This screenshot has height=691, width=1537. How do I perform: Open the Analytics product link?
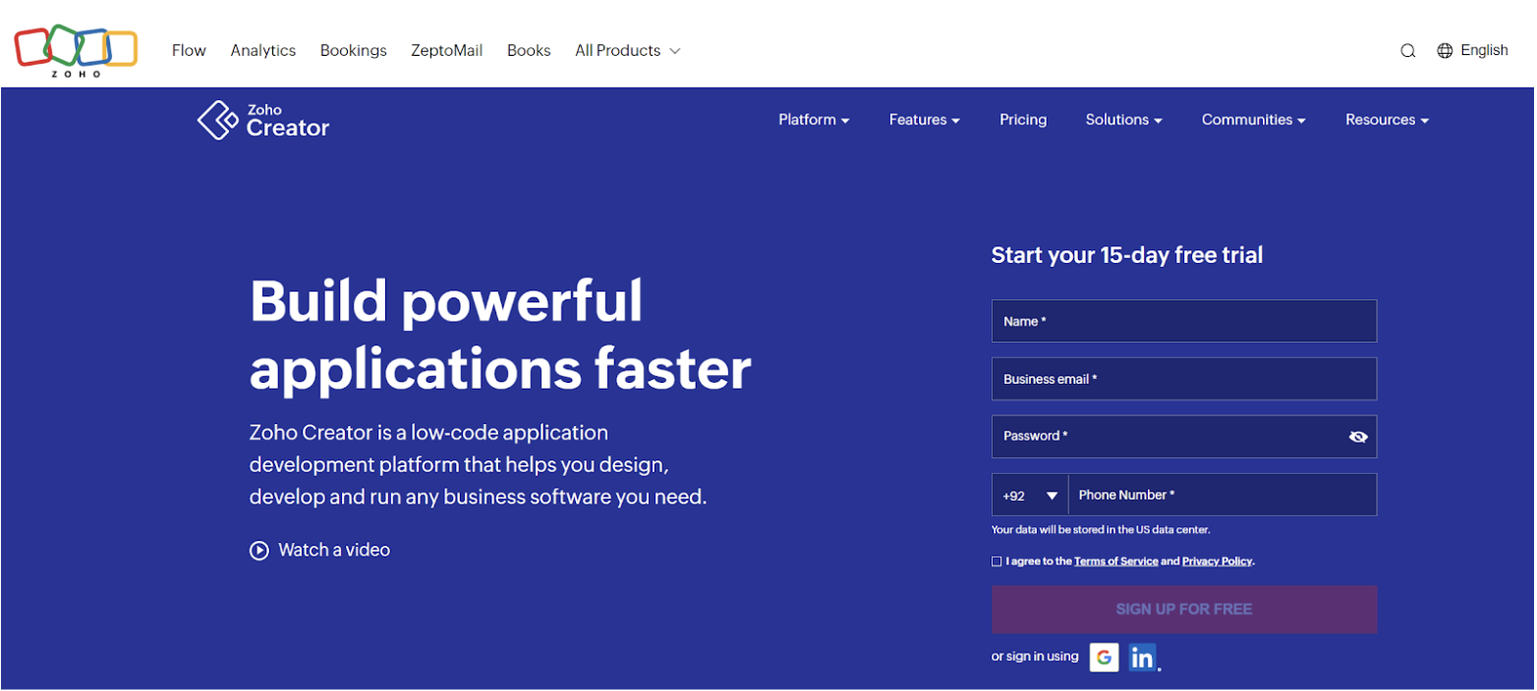(263, 51)
